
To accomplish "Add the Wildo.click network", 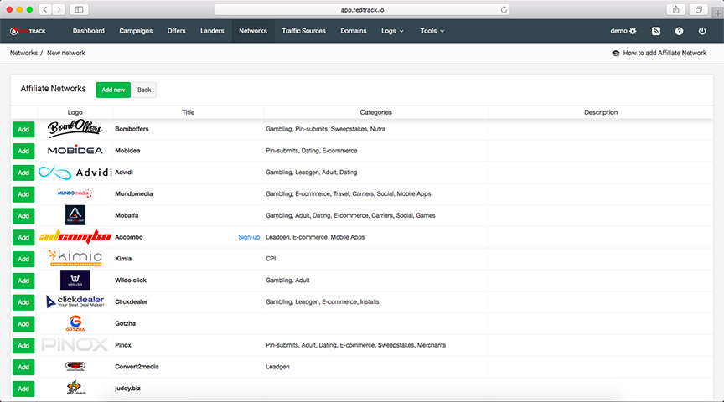I will click(x=23, y=281).
